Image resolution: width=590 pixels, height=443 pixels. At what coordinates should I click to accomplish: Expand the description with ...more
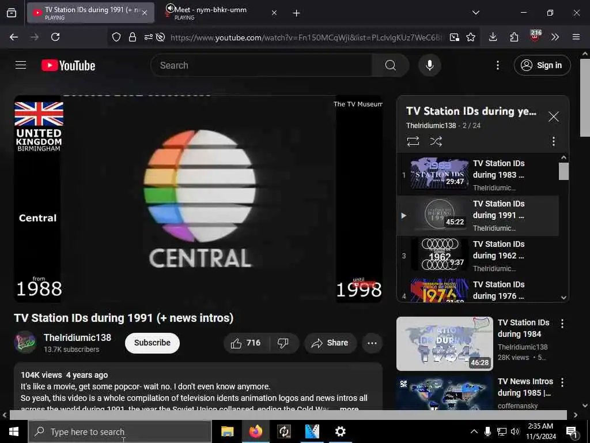coord(349,408)
